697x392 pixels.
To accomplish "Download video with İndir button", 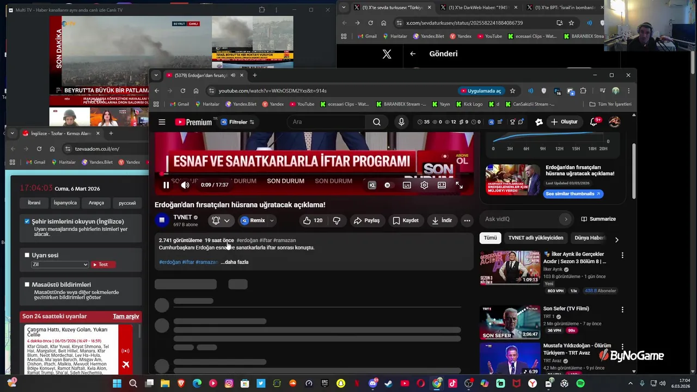I will coord(442,220).
